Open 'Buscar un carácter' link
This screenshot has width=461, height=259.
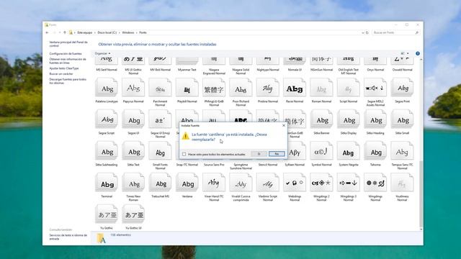point(61,73)
